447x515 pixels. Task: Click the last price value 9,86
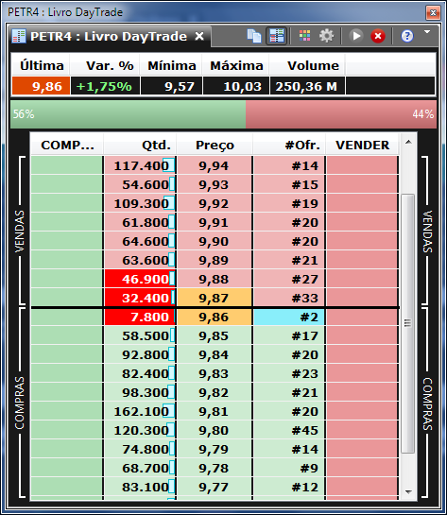41,86
